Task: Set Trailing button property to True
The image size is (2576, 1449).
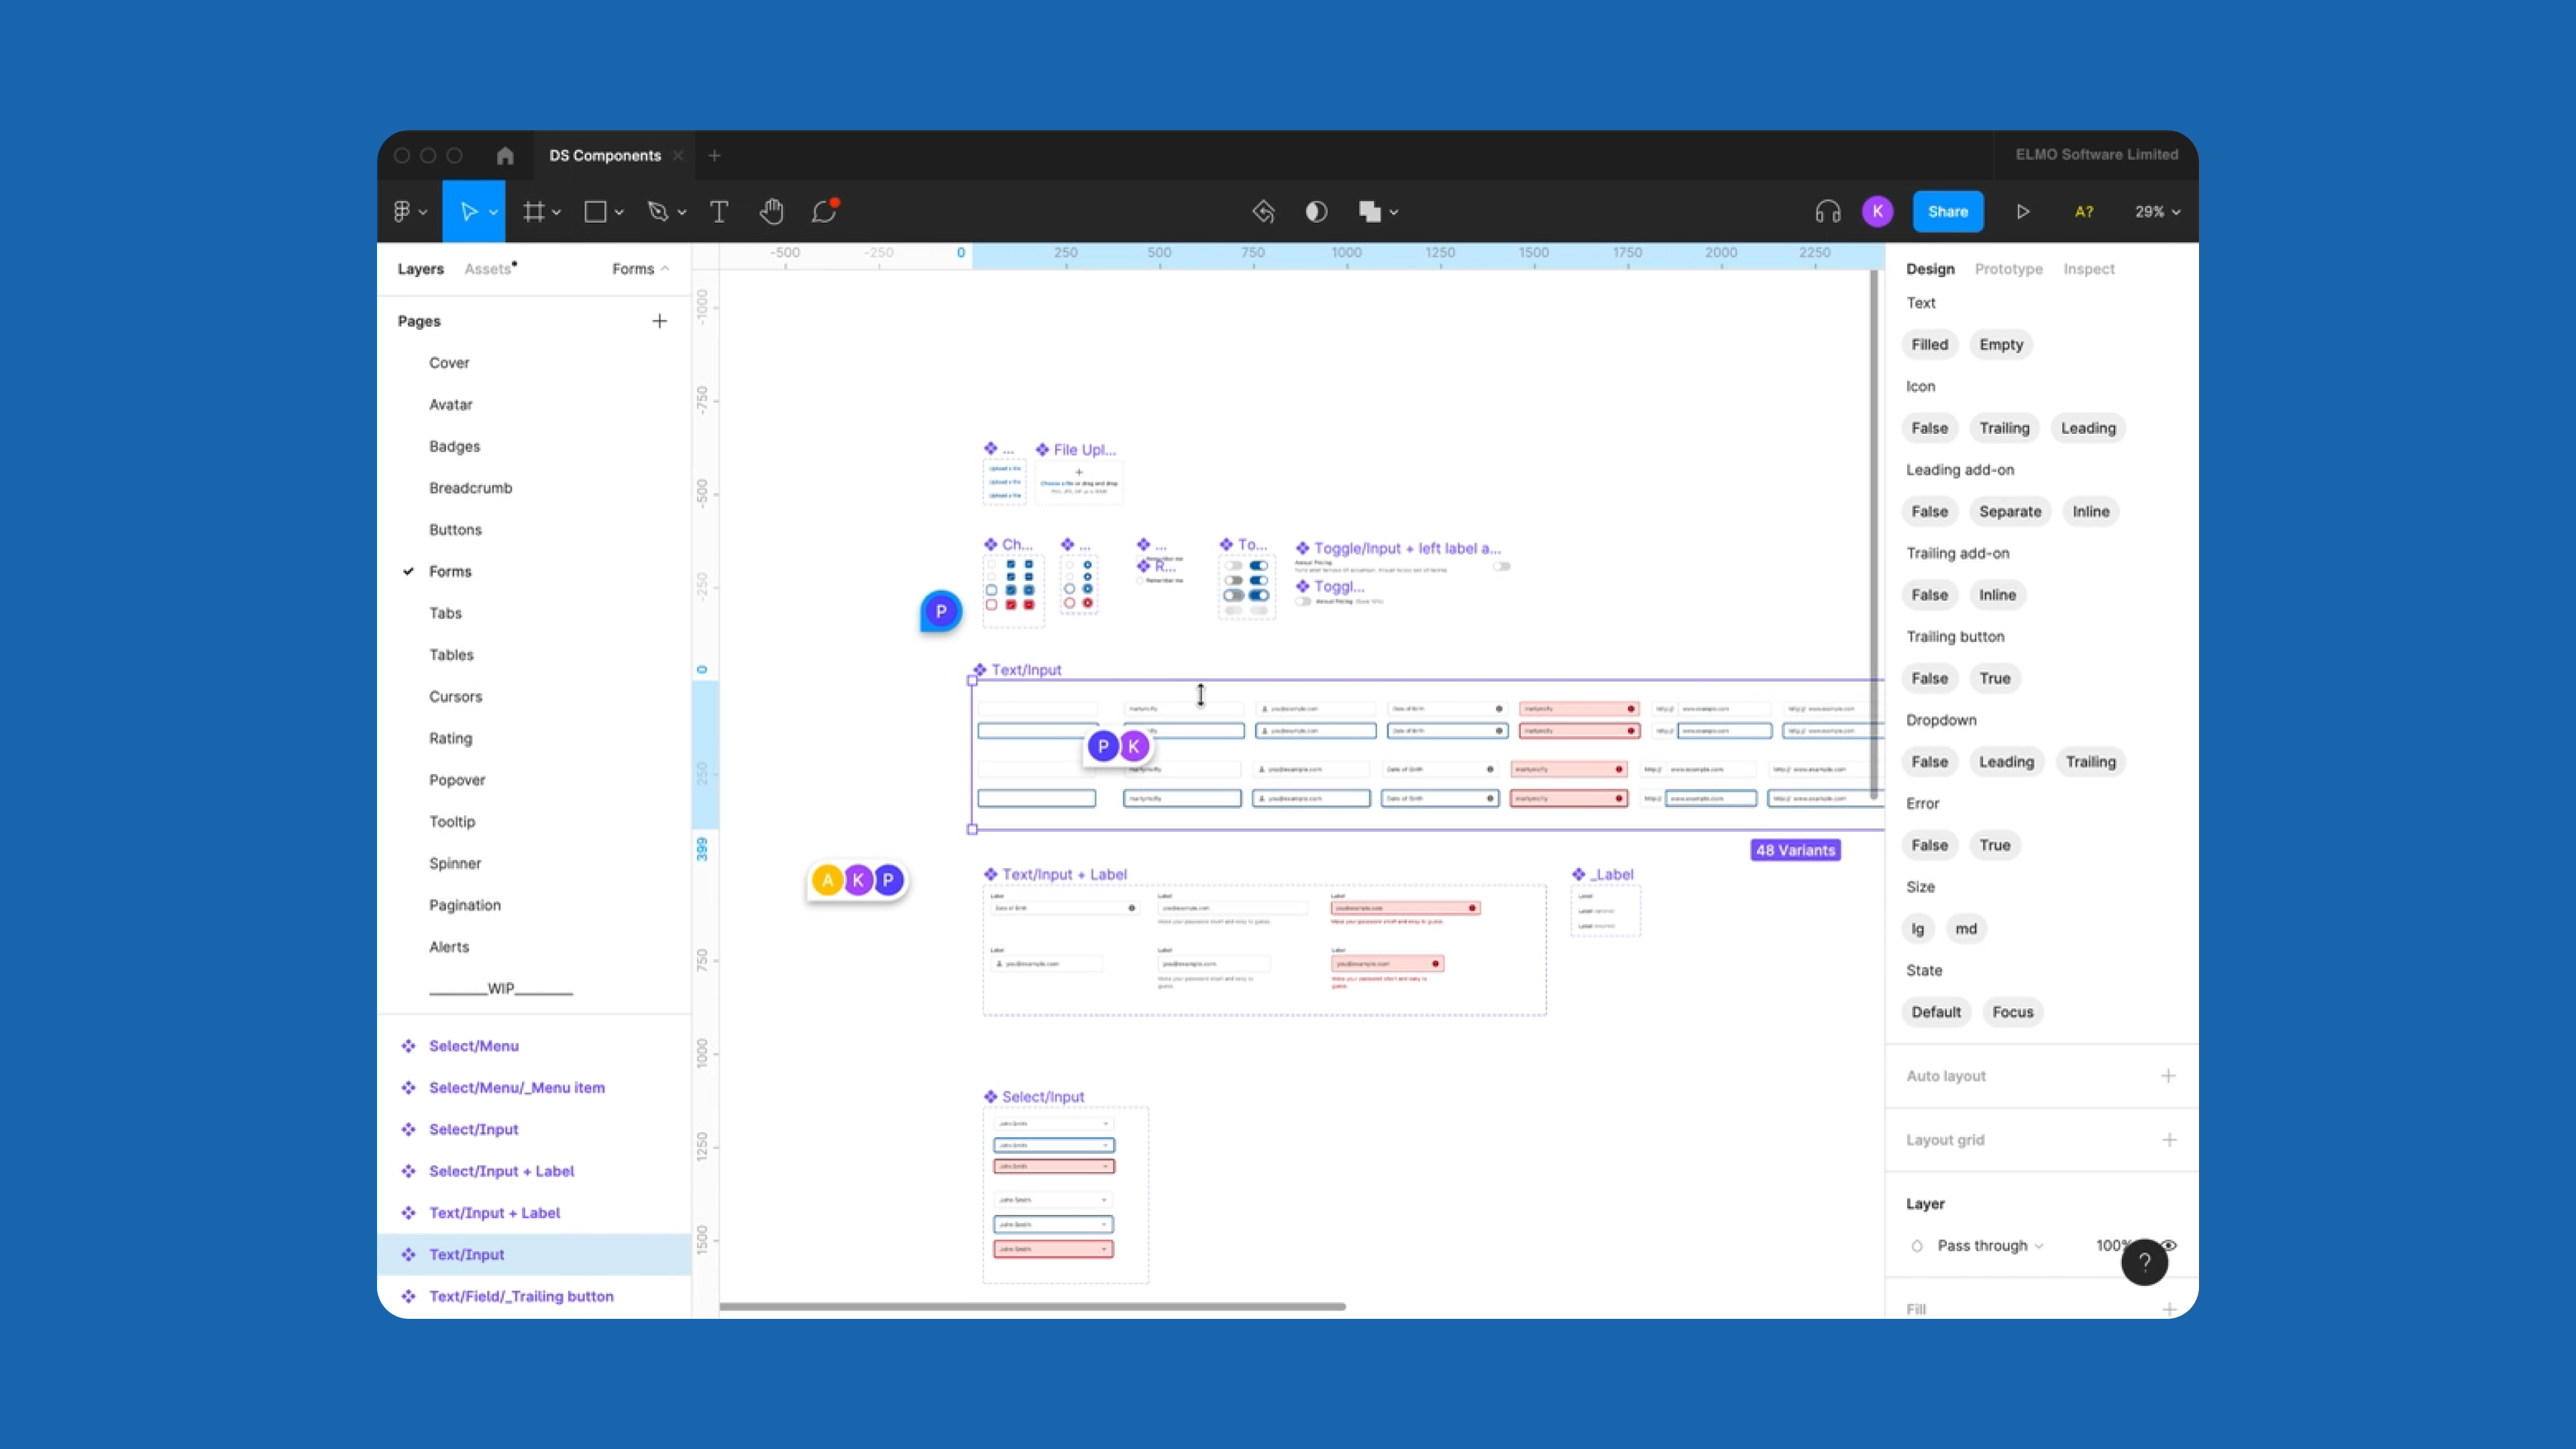Action: tap(1995, 678)
